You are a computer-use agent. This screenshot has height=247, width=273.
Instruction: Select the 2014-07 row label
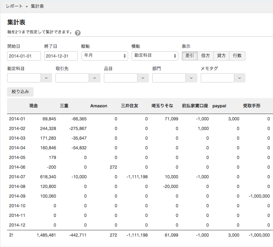[x=17, y=177]
